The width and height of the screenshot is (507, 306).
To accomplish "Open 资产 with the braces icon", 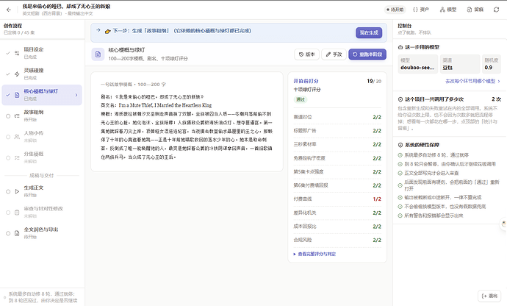I will pyautogui.click(x=421, y=10).
